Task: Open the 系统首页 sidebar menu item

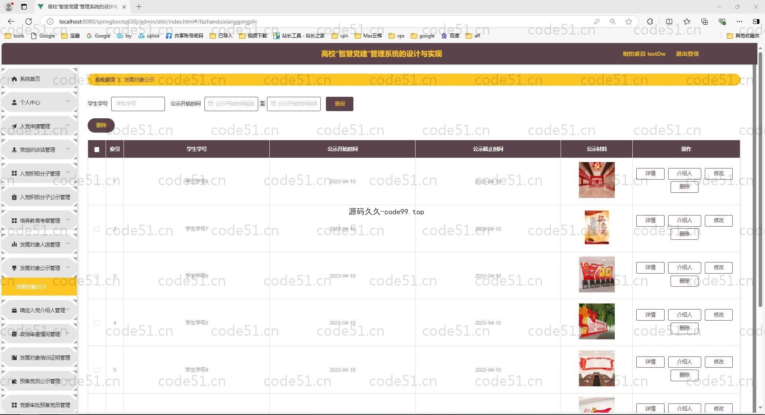Action: coord(39,79)
